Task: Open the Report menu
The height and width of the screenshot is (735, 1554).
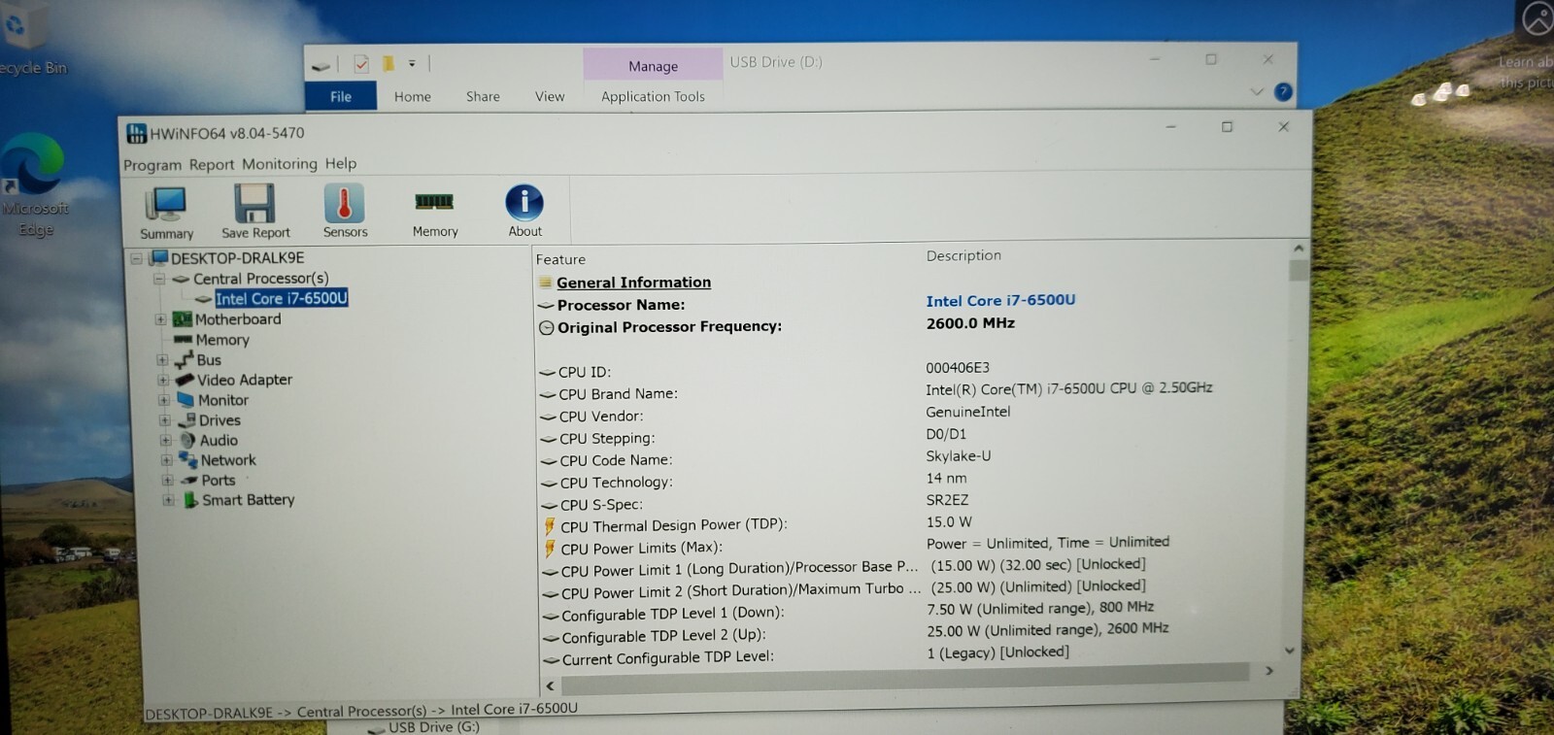Action: (212, 164)
